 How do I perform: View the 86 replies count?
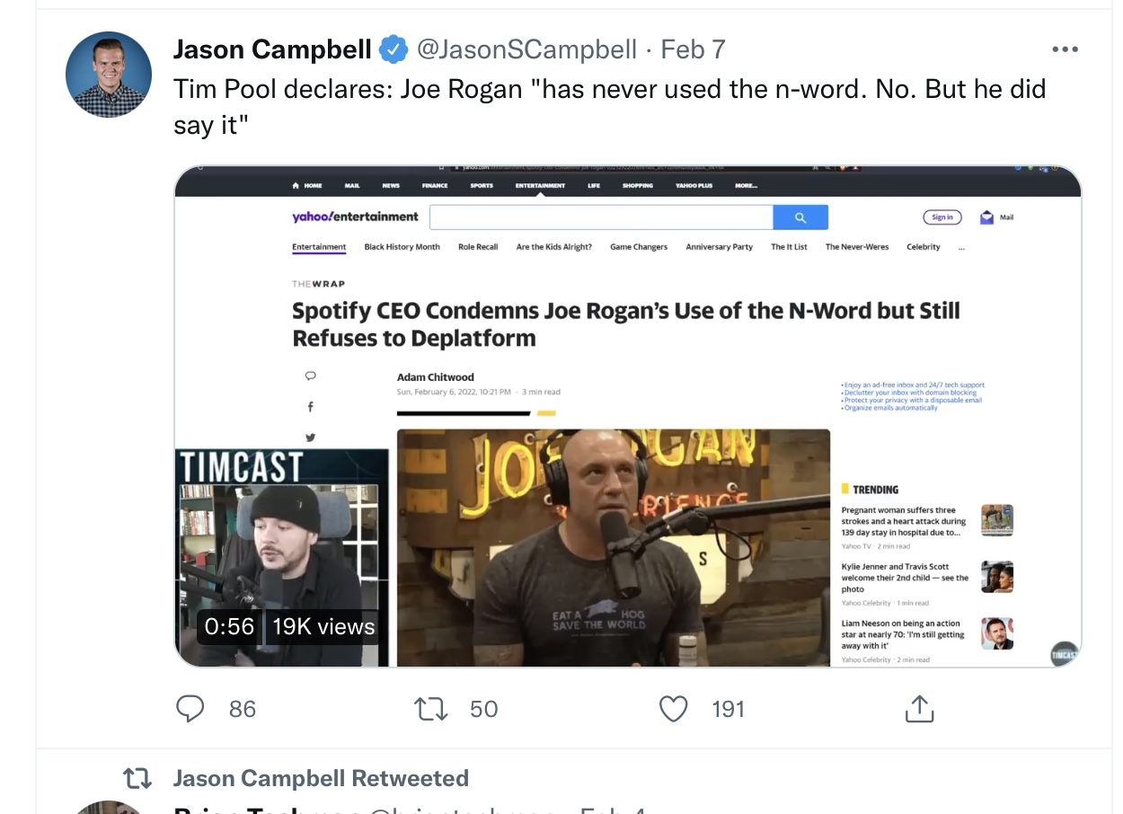click(x=243, y=709)
